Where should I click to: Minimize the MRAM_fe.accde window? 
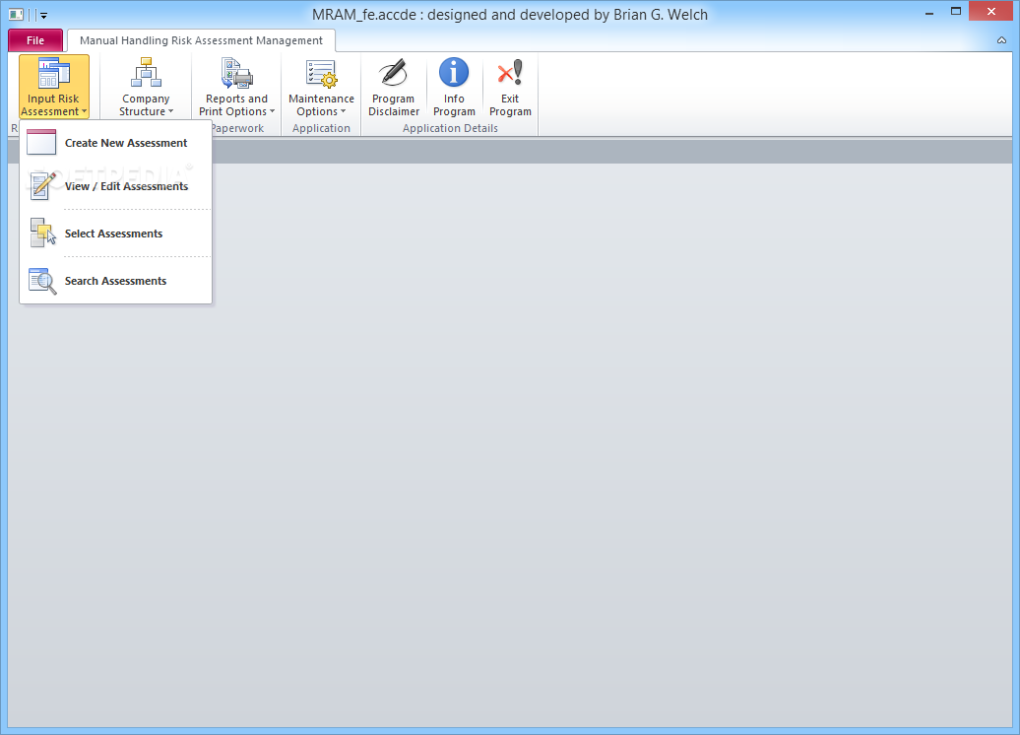click(929, 12)
